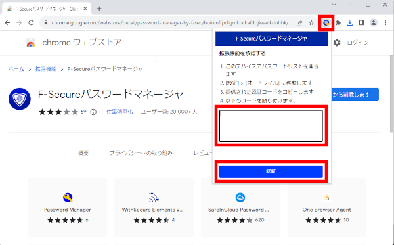The image size is (394, 245).
Task: Switch to プライバシーへの取り組み tab
Action: point(141,153)
